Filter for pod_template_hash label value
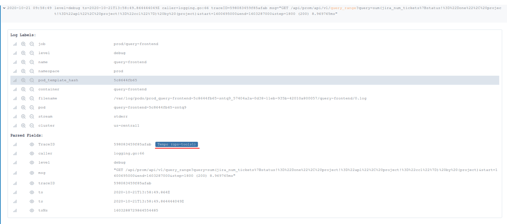507x224 pixels. 23,80
